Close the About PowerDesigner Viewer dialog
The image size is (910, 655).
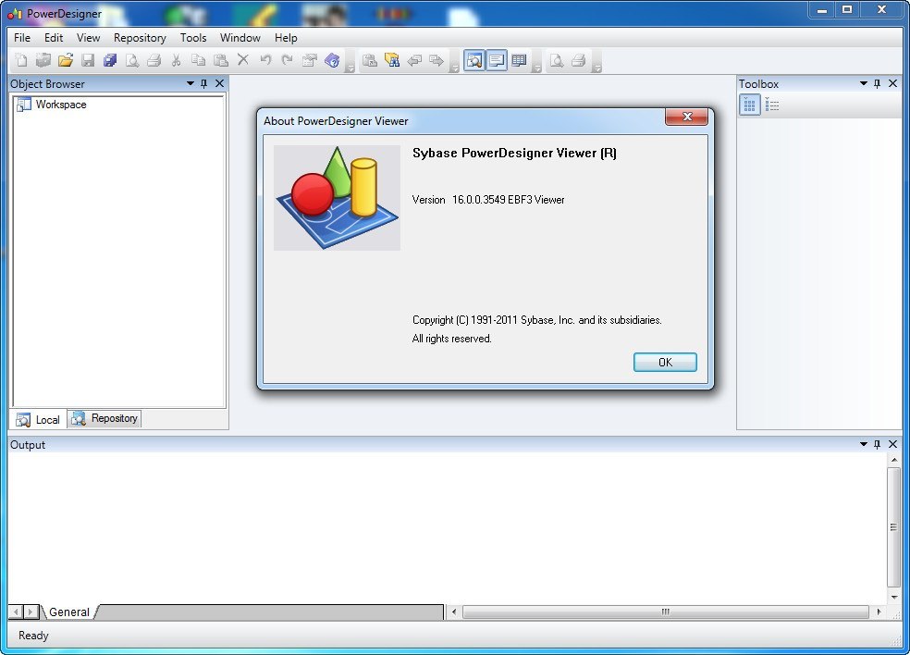pyautogui.click(x=687, y=117)
